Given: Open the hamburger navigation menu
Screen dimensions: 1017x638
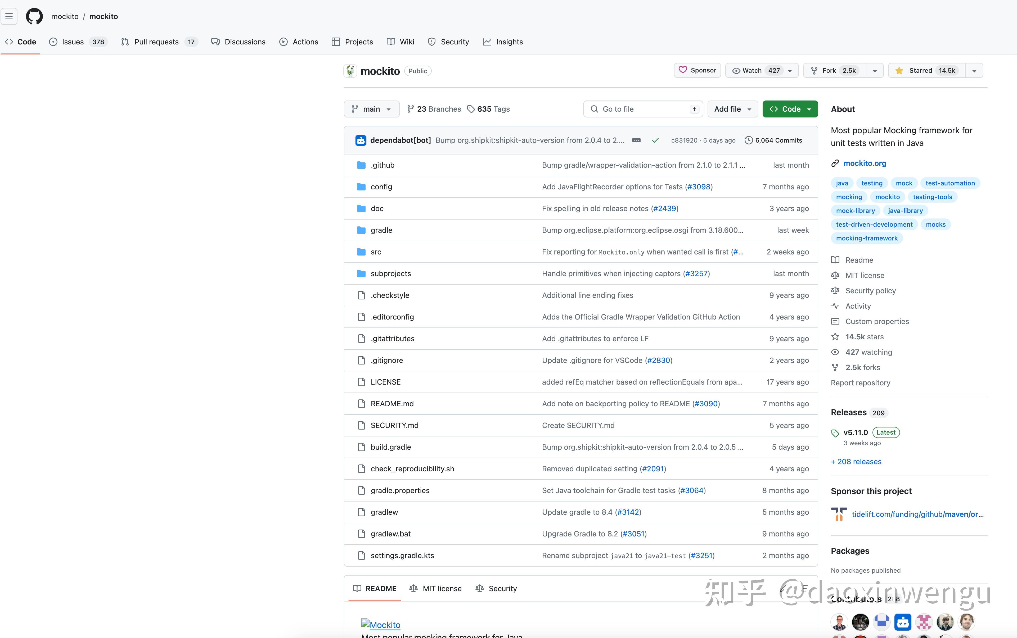Looking at the screenshot, I should click(9, 16).
